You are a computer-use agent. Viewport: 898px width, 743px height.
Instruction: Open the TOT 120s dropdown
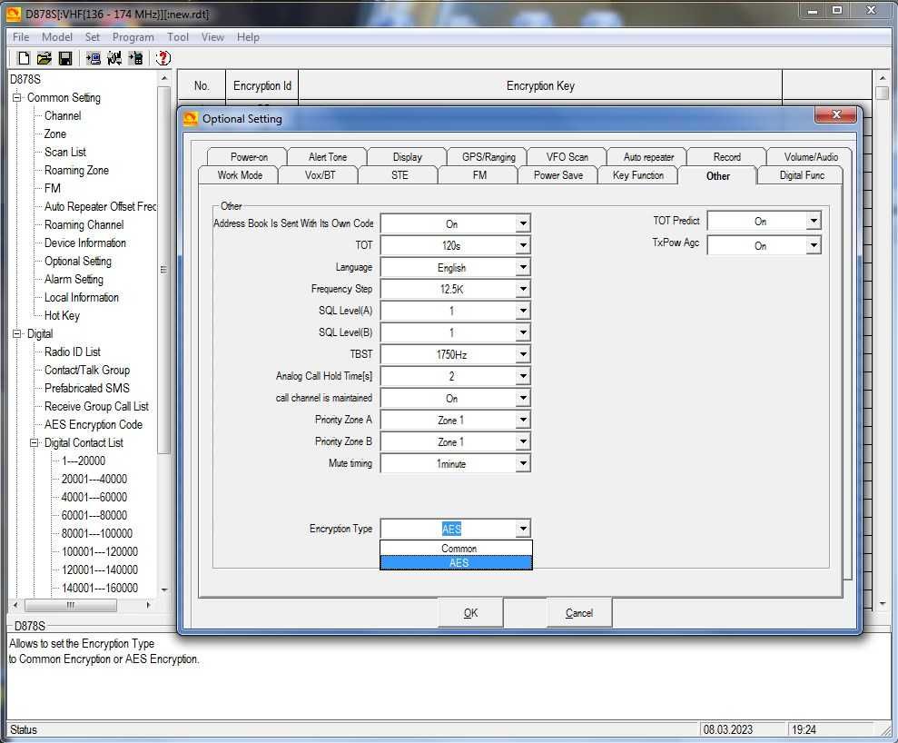click(x=522, y=245)
